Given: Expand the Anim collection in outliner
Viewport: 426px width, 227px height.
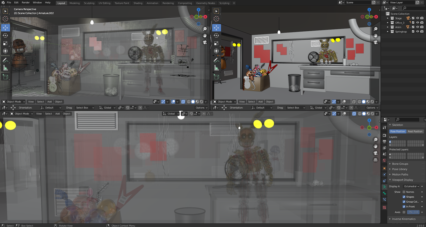Looking at the screenshot, I should tap(388, 27).
